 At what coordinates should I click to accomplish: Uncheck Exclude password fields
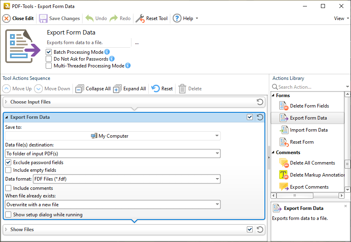(8, 163)
